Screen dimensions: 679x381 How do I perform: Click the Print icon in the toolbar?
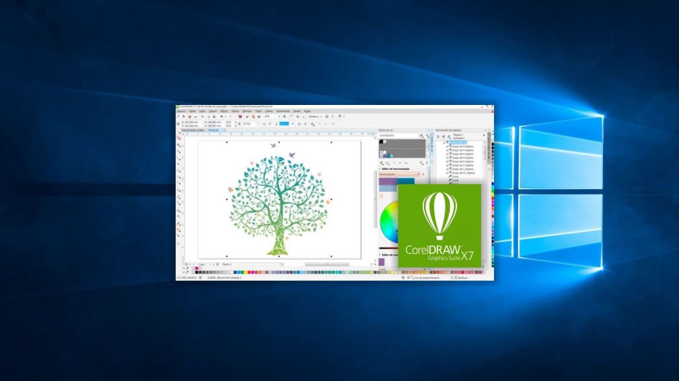pyautogui.click(x=194, y=117)
